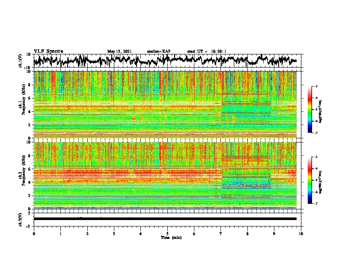The image size is (339, 262).
Task: Click the ch.3 black signal bar
Action: [165, 219]
